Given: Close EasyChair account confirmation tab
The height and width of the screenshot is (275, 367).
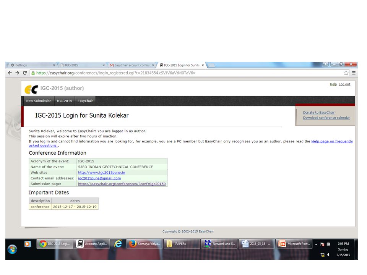Looking at the screenshot, I should [153, 65].
